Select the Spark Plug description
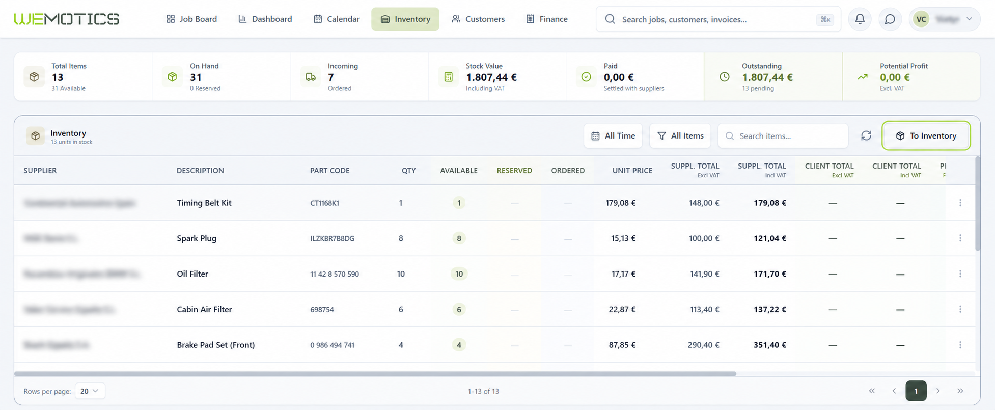 tap(197, 238)
